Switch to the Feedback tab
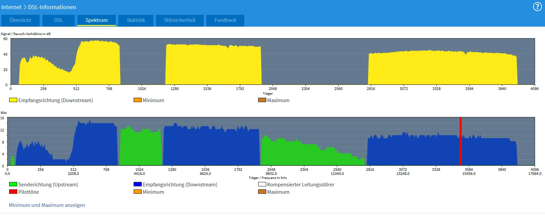The image size is (545, 216). 225,20
